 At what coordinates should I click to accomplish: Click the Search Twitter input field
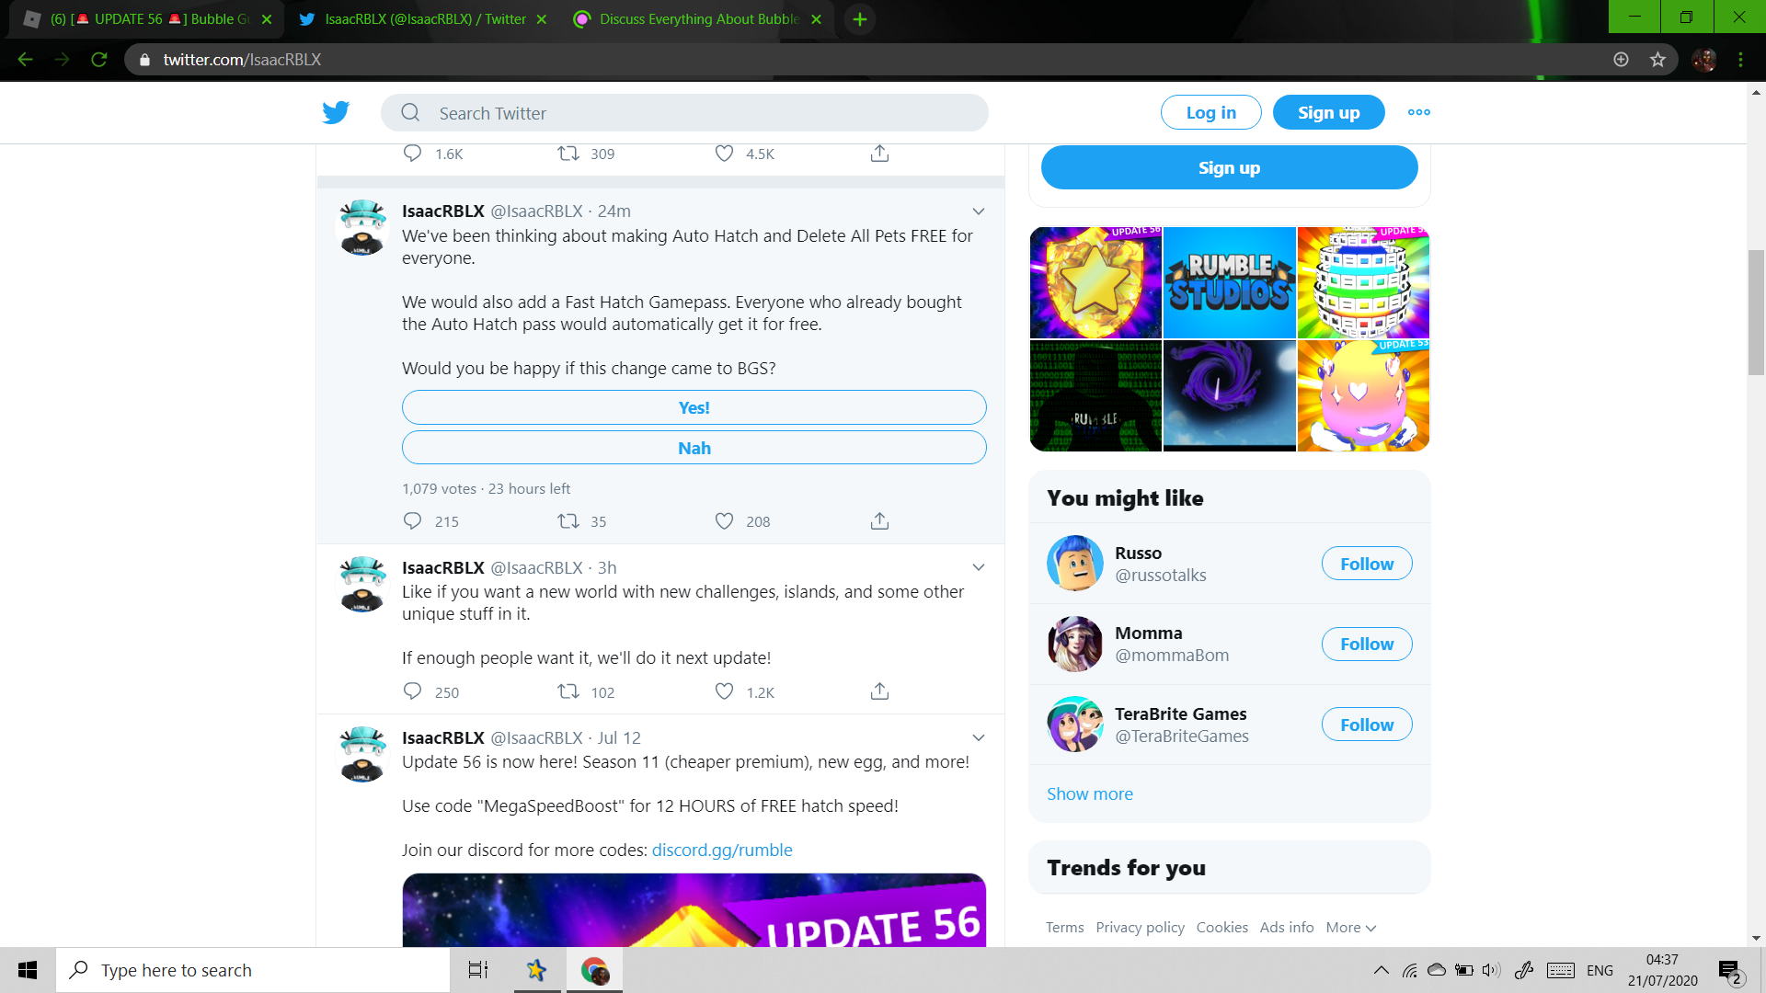point(684,113)
